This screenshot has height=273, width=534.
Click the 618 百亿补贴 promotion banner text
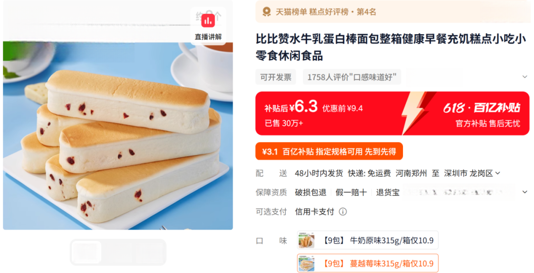point(482,108)
